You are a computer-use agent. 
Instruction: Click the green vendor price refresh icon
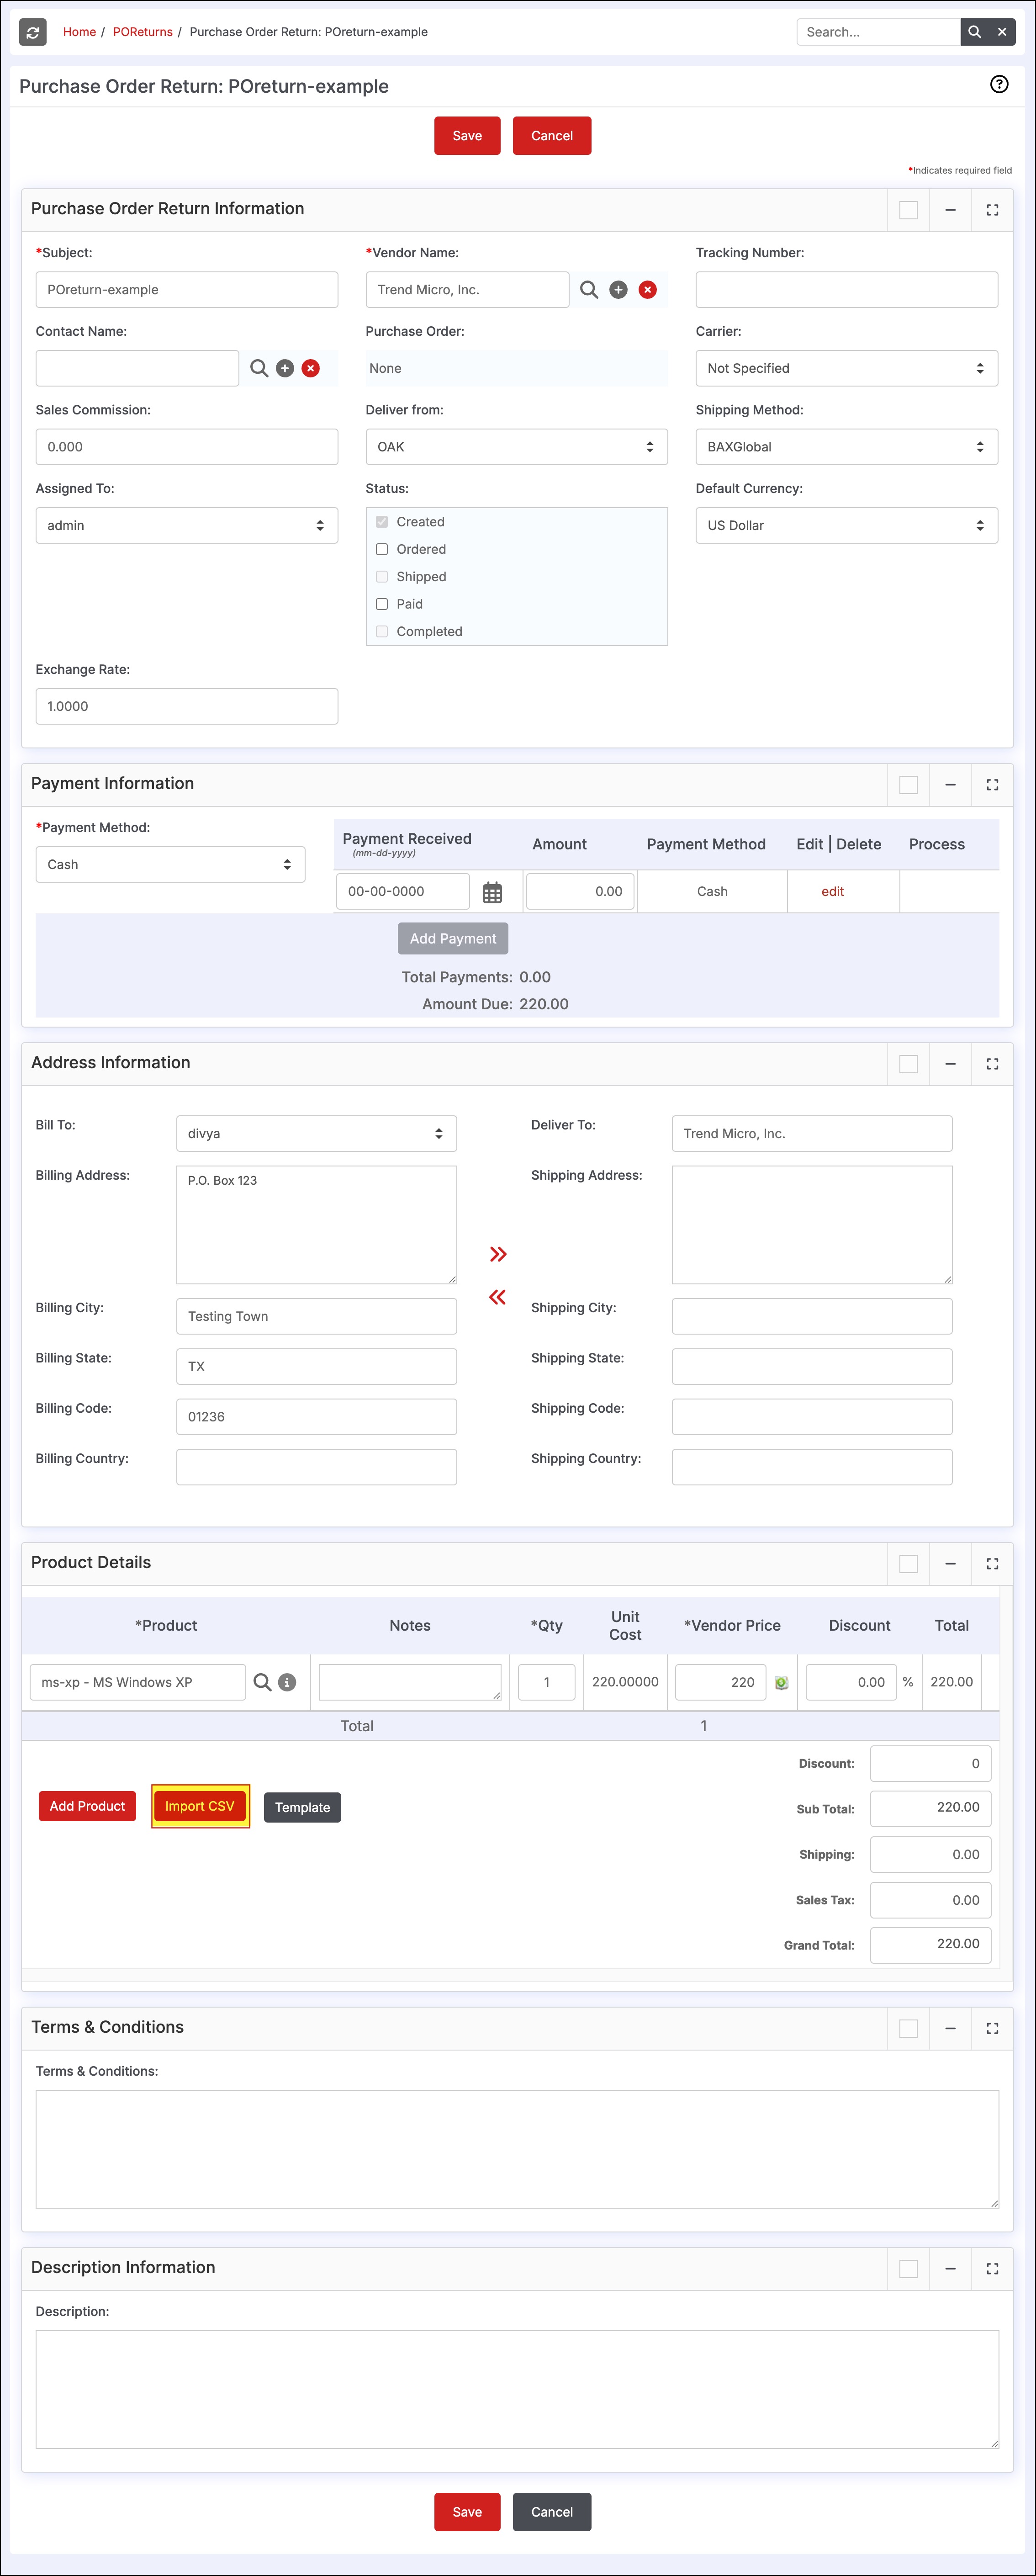tap(782, 1683)
